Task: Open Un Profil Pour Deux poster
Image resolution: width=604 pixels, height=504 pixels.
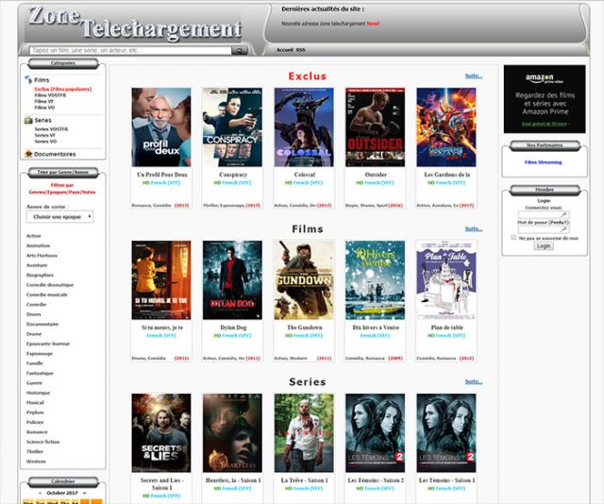Action: (x=161, y=127)
